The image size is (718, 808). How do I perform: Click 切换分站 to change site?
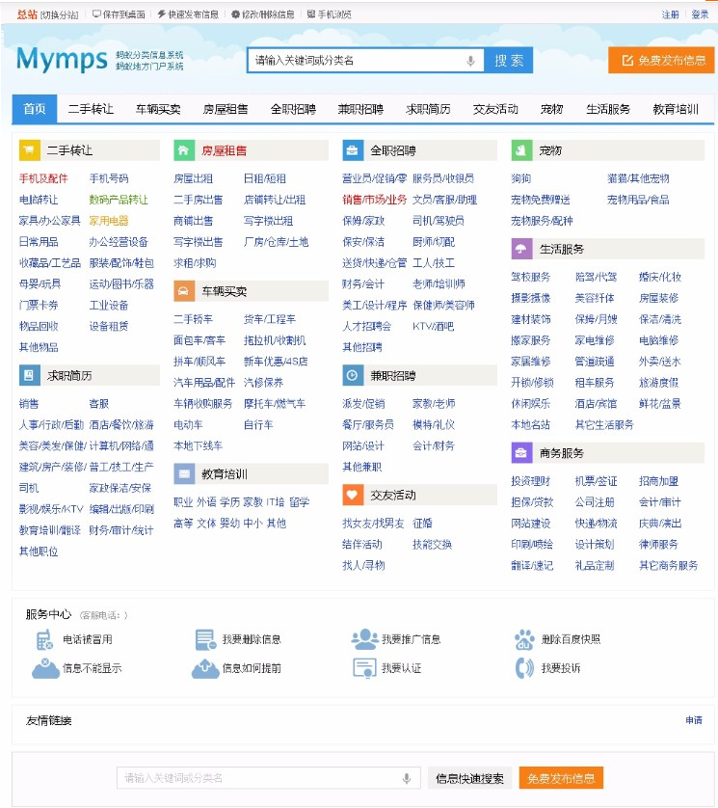(x=59, y=14)
